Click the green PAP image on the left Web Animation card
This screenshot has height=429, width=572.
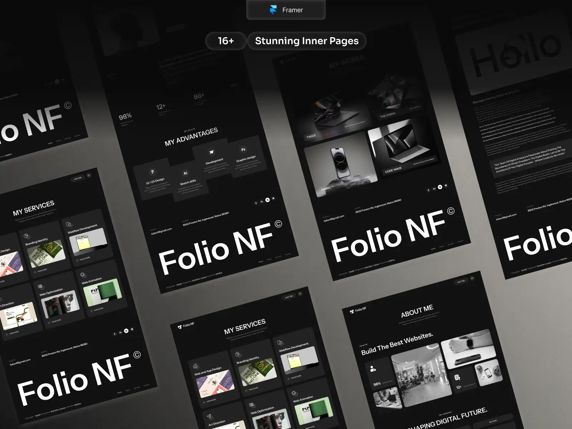102,292
